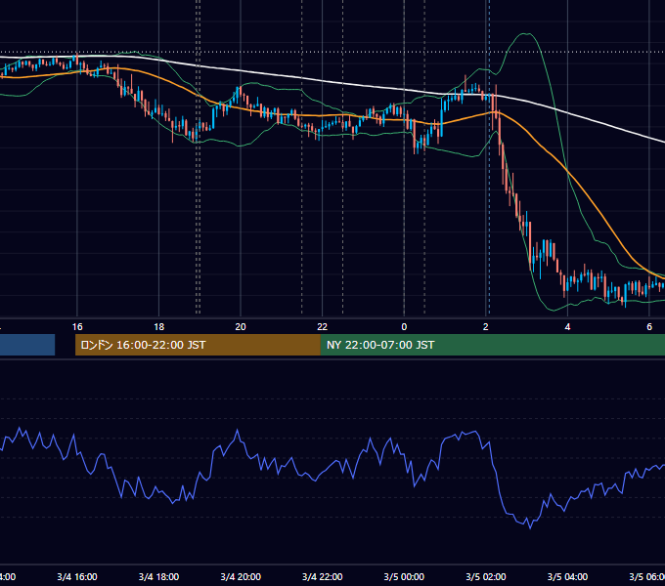Click the "16" hour label on time axis

[x=77, y=326]
